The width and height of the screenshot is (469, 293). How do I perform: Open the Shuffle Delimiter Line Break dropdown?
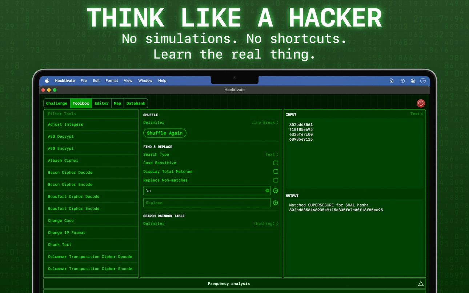(265, 123)
